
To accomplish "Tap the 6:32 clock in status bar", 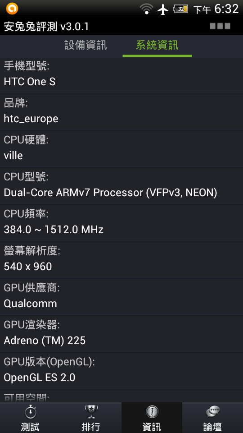I will (226, 9).
